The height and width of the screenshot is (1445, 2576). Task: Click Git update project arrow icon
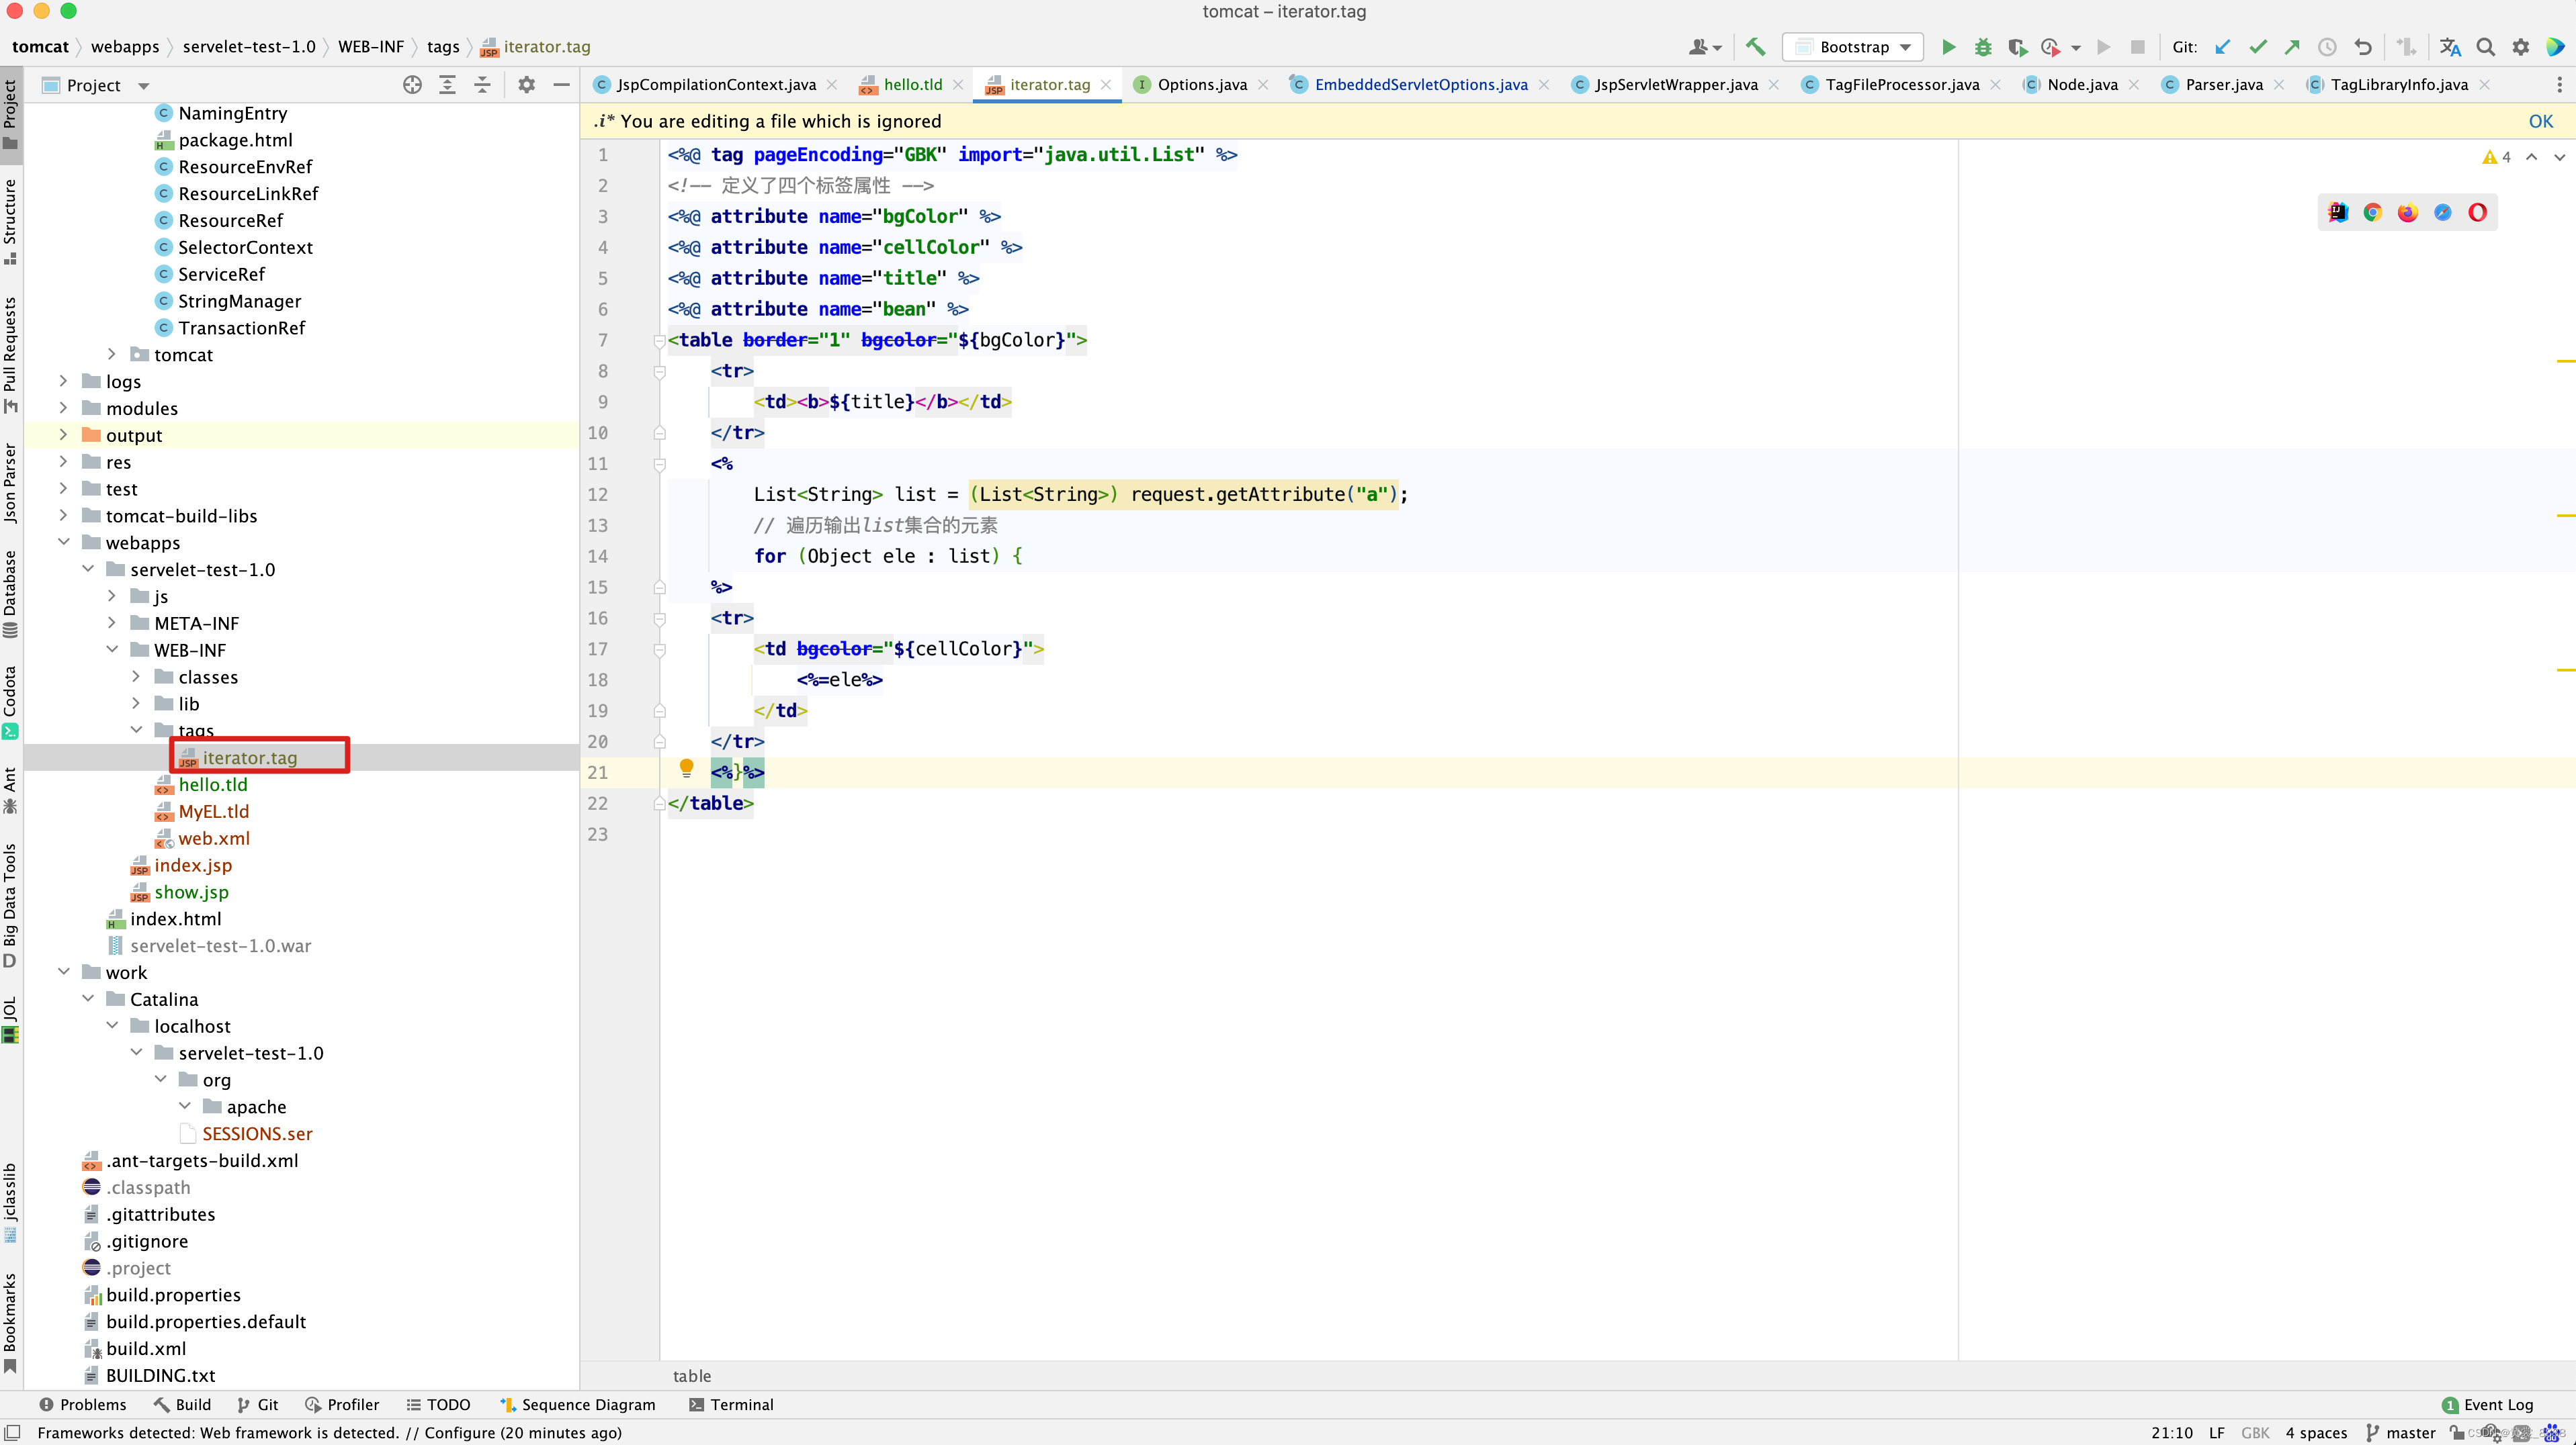click(2222, 47)
